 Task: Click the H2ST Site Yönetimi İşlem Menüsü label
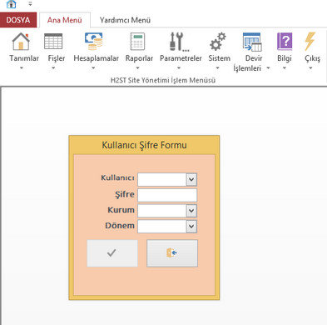pyautogui.click(x=163, y=80)
